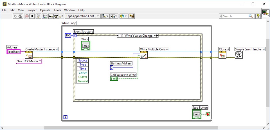Select the Write Multiple Coils.vi node
The width and height of the screenshot is (270, 130).
(144, 55)
